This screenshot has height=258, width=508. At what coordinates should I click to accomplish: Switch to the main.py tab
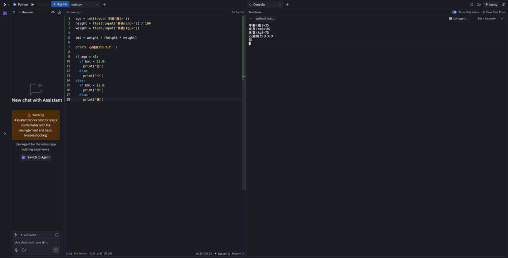pos(77,5)
